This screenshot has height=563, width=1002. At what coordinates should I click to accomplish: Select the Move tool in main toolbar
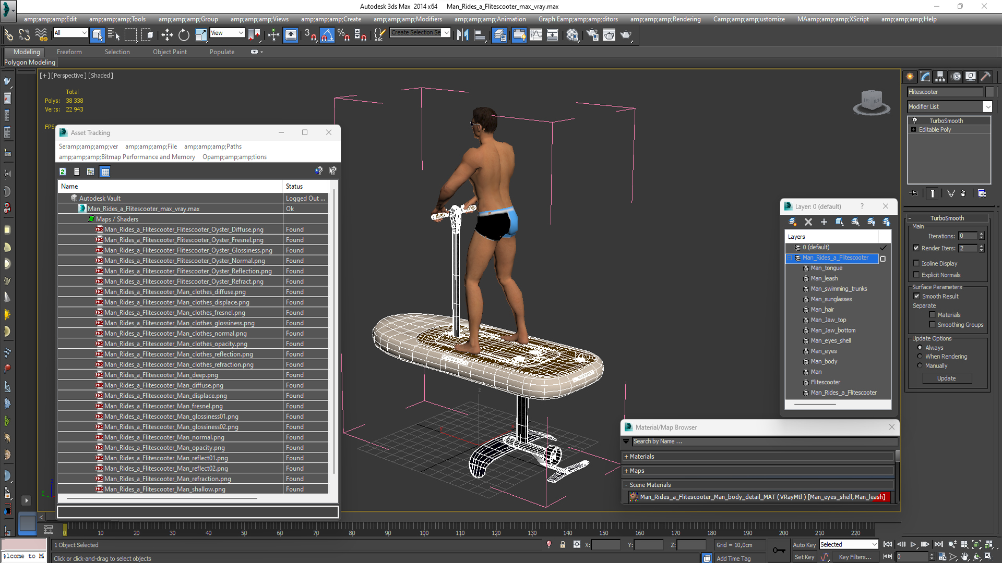pos(167,35)
